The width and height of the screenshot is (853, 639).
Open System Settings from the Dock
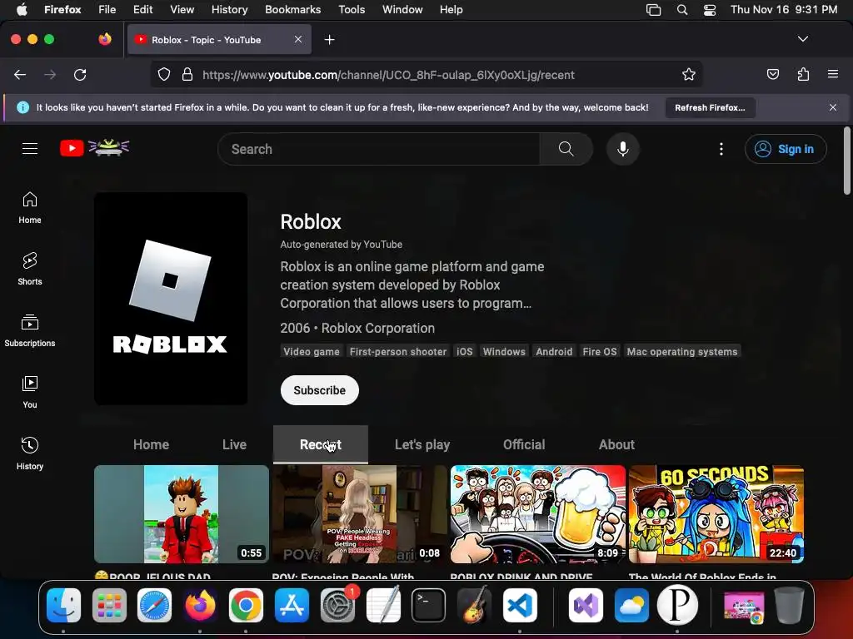(337, 605)
